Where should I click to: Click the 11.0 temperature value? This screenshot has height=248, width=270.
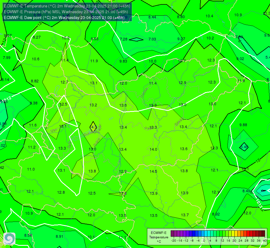[x=31, y=169]
